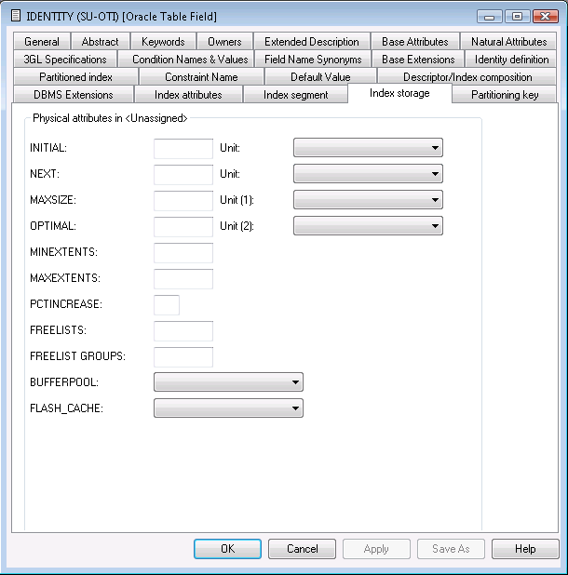Select the MAXEXTENTS input field
The width and height of the screenshot is (568, 575).
(183, 279)
